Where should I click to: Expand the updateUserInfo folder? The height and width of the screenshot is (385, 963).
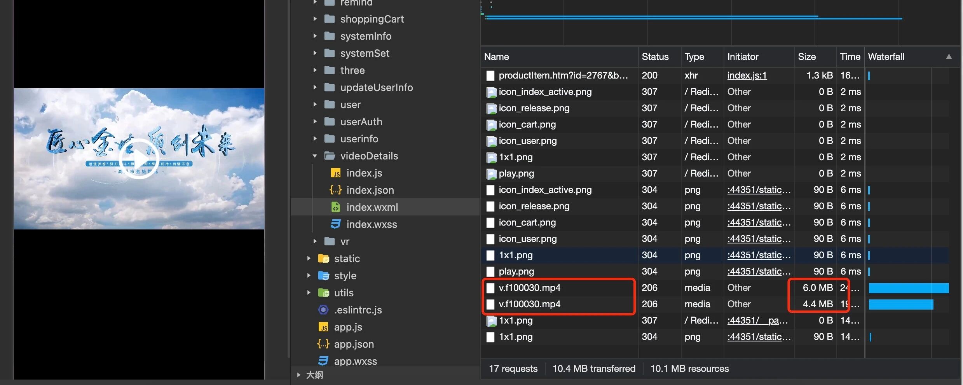[315, 87]
